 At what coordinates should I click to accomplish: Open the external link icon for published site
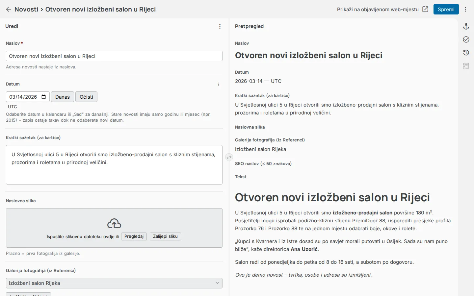click(425, 9)
